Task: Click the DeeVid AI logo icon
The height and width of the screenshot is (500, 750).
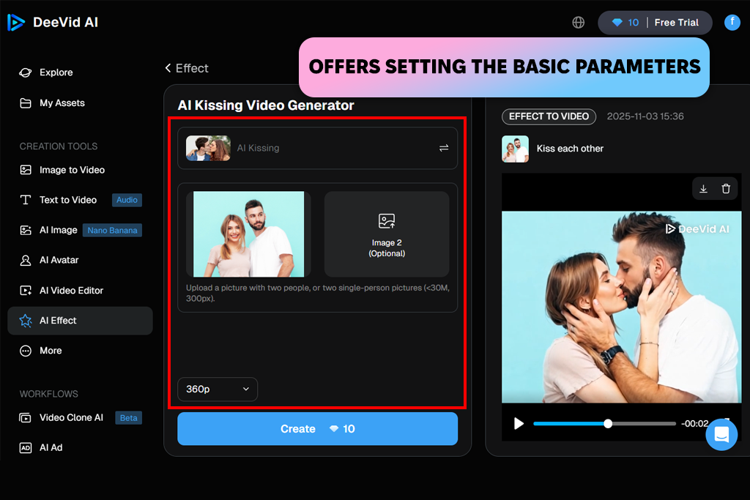Action: pos(16,22)
